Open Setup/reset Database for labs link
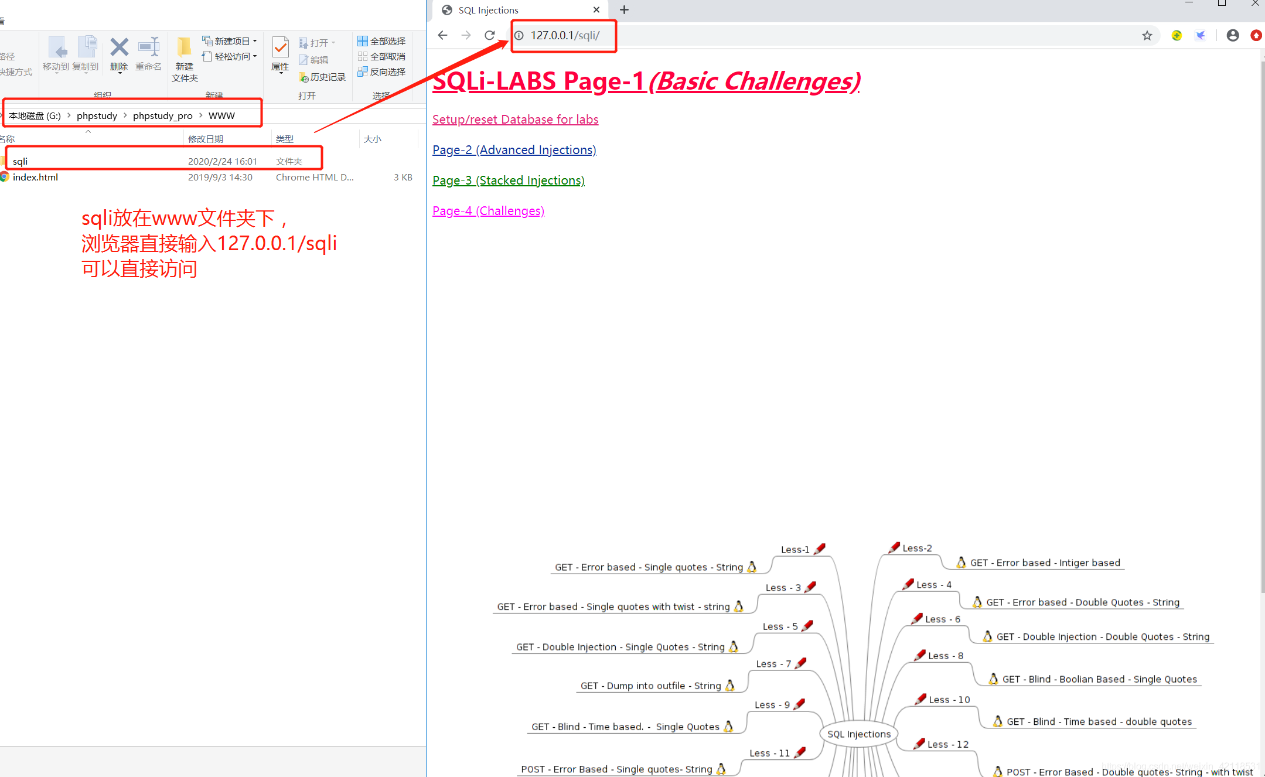The image size is (1265, 777). [515, 120]
